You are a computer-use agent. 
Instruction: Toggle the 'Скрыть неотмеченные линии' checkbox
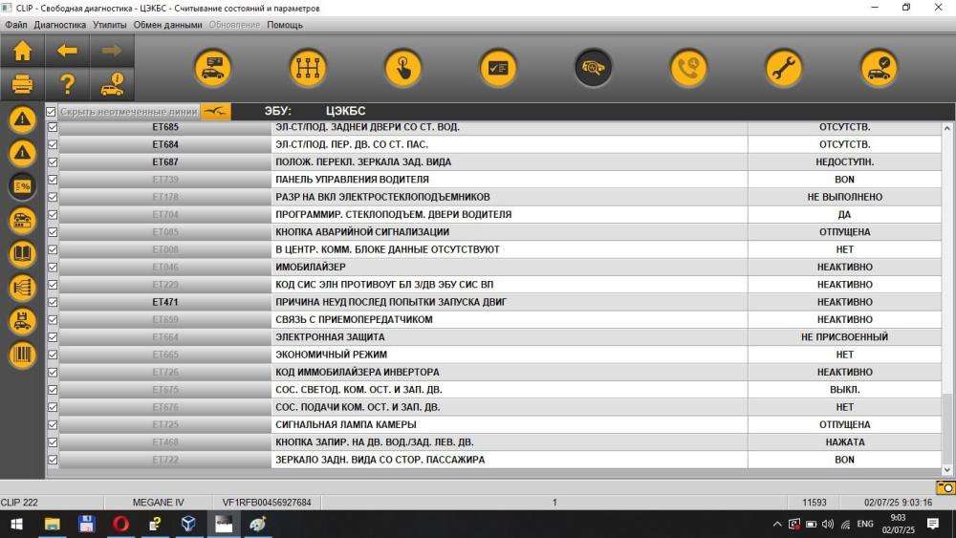coord(52,112)
